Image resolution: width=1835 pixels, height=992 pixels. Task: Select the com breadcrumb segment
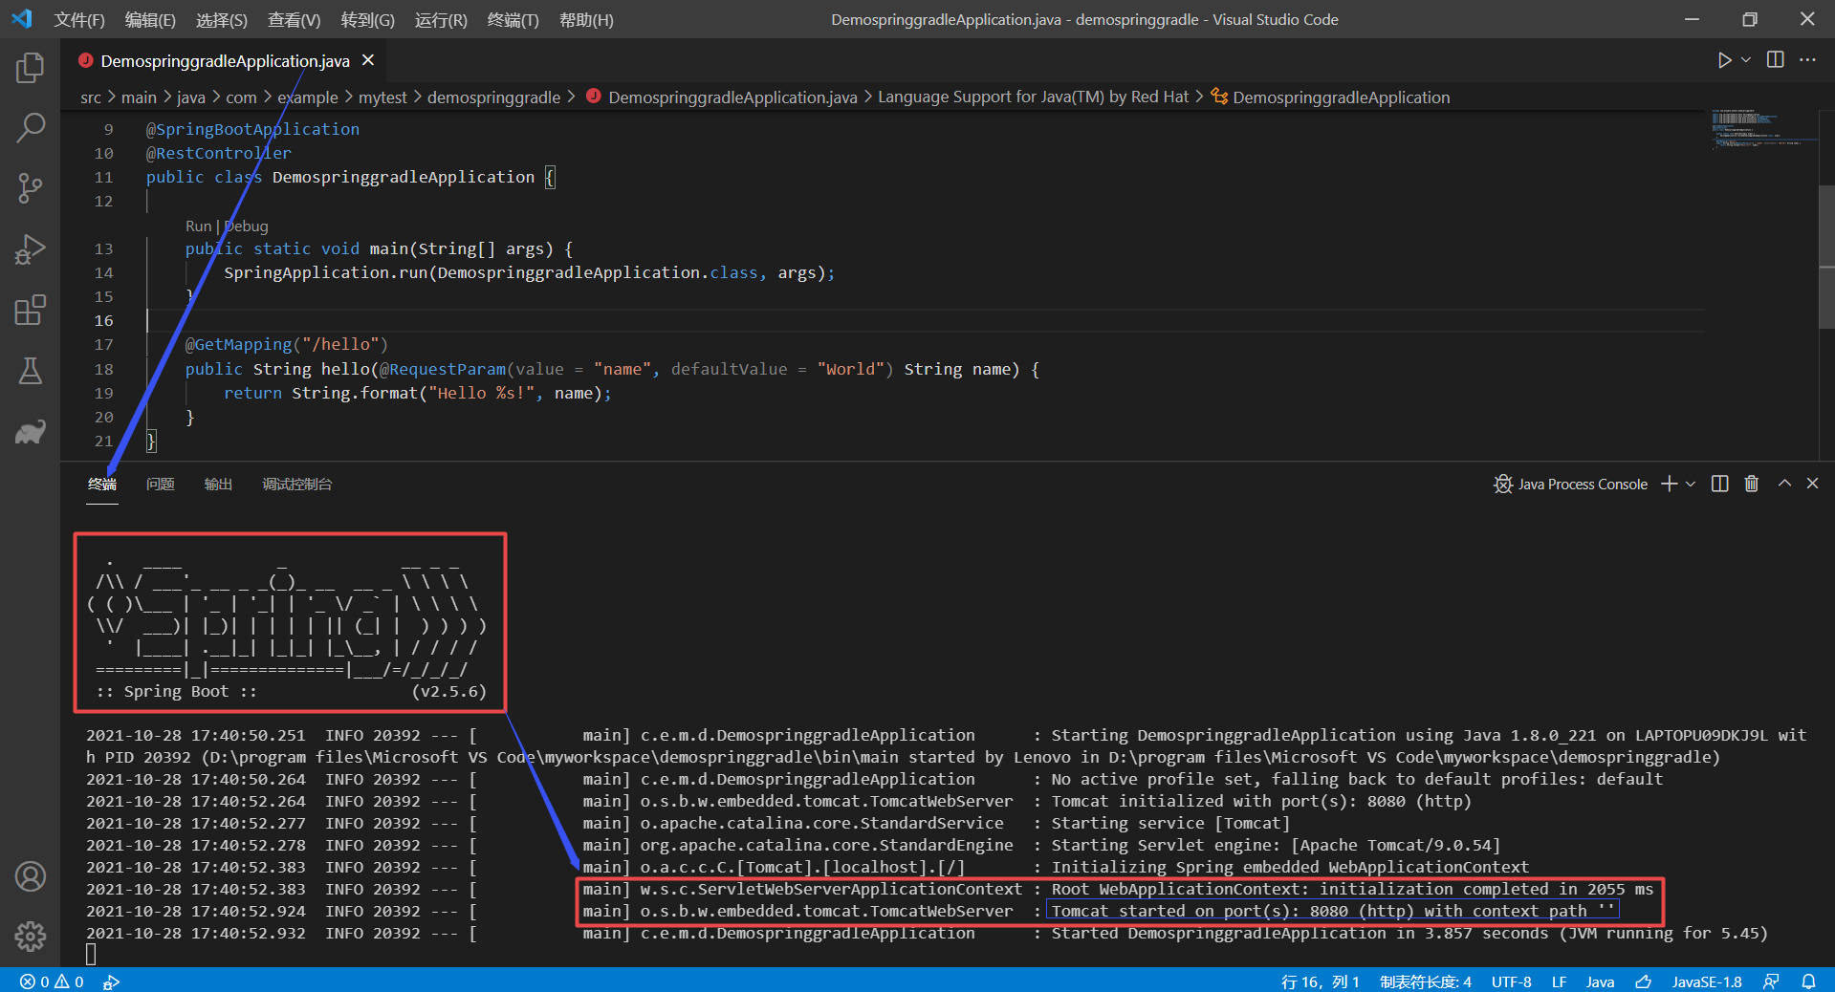(x=241, y=97)
